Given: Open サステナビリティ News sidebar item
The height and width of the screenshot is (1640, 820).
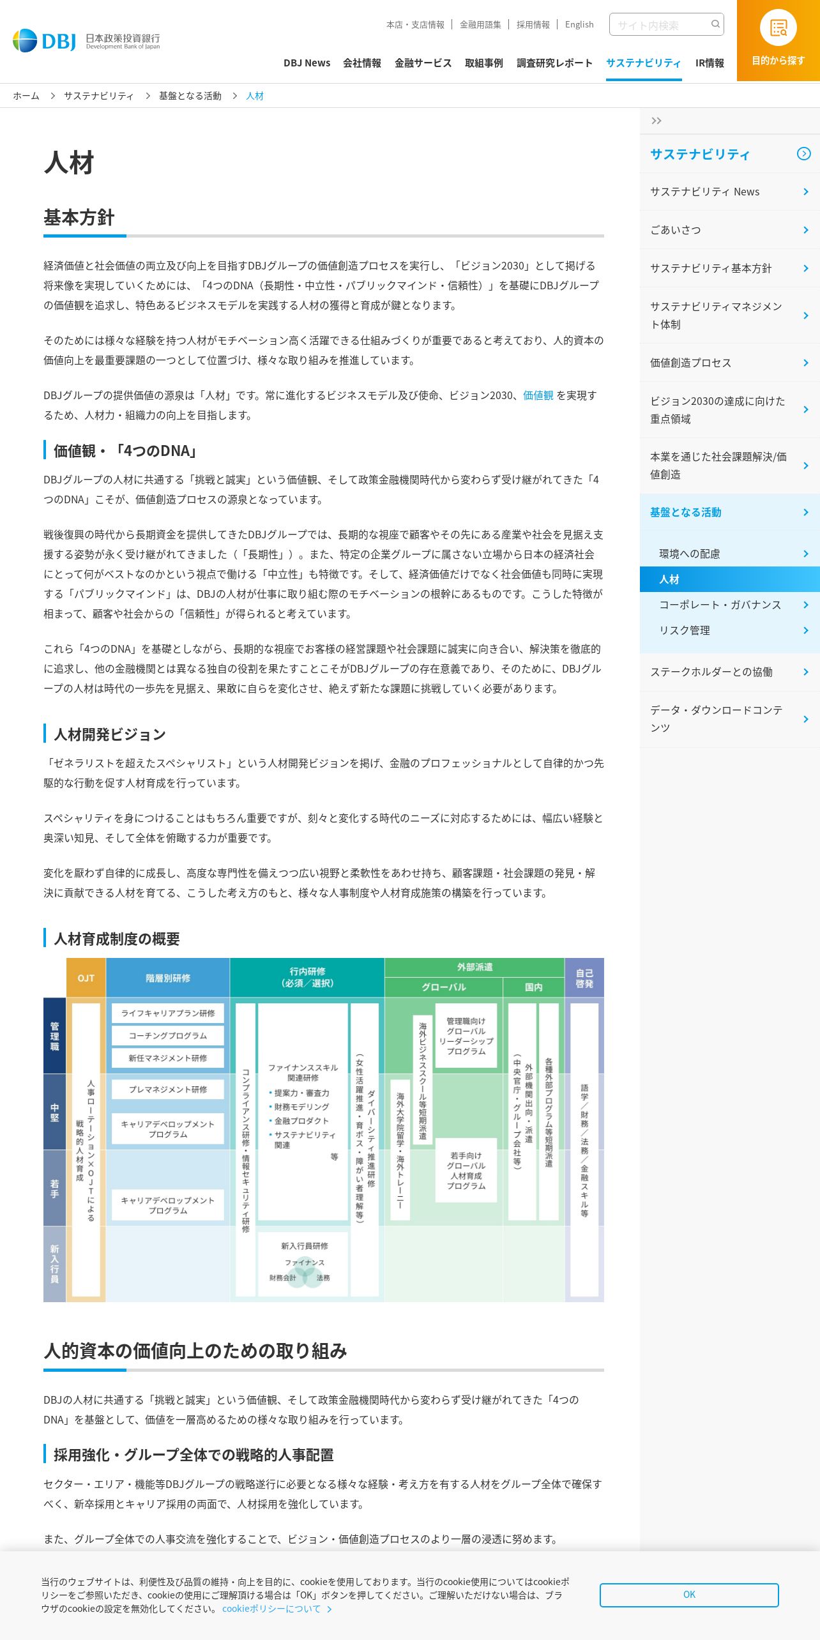Looking at the screenshot, I should (730, 192).
